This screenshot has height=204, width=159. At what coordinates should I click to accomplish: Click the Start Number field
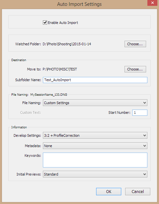click(140, 113)
